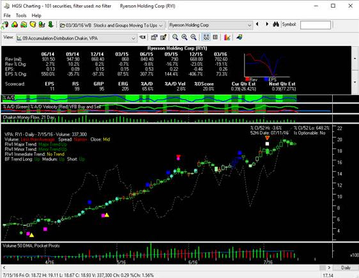Click the 7/16 date label on the time axis
The image size is (359, 278).
click(268, 262)
